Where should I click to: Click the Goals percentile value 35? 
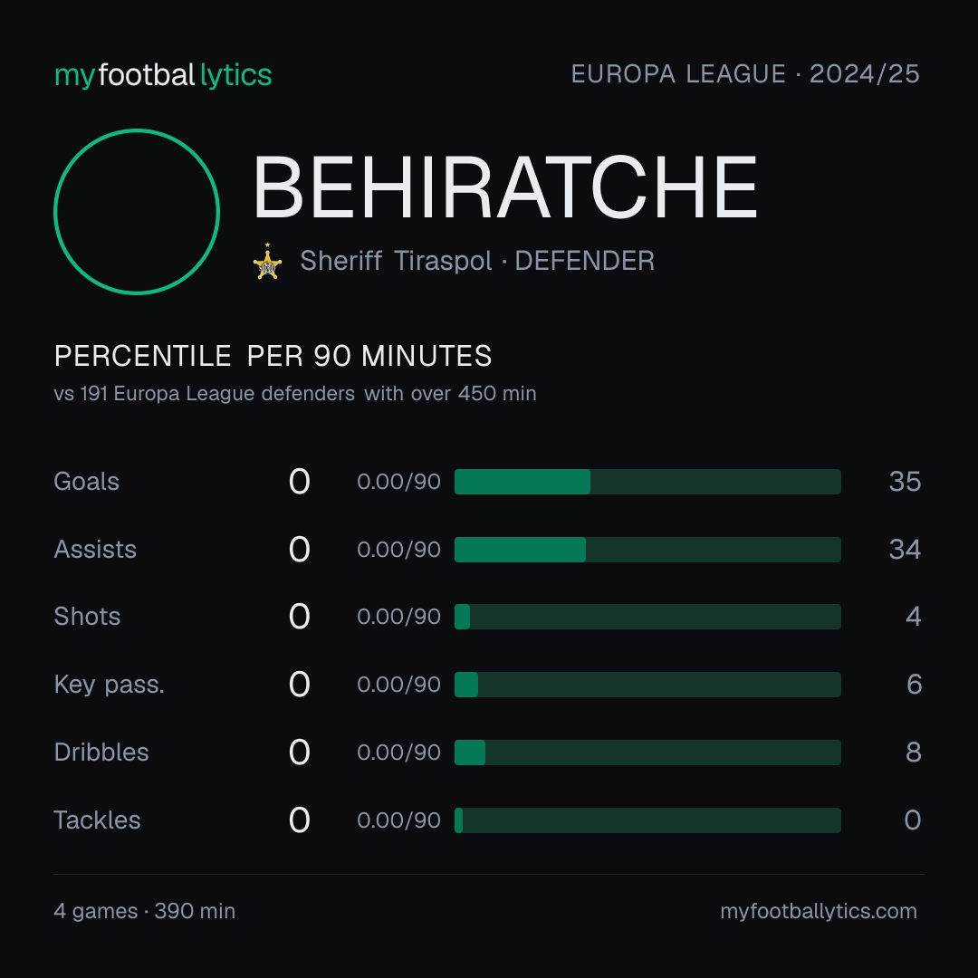[905, 482]
